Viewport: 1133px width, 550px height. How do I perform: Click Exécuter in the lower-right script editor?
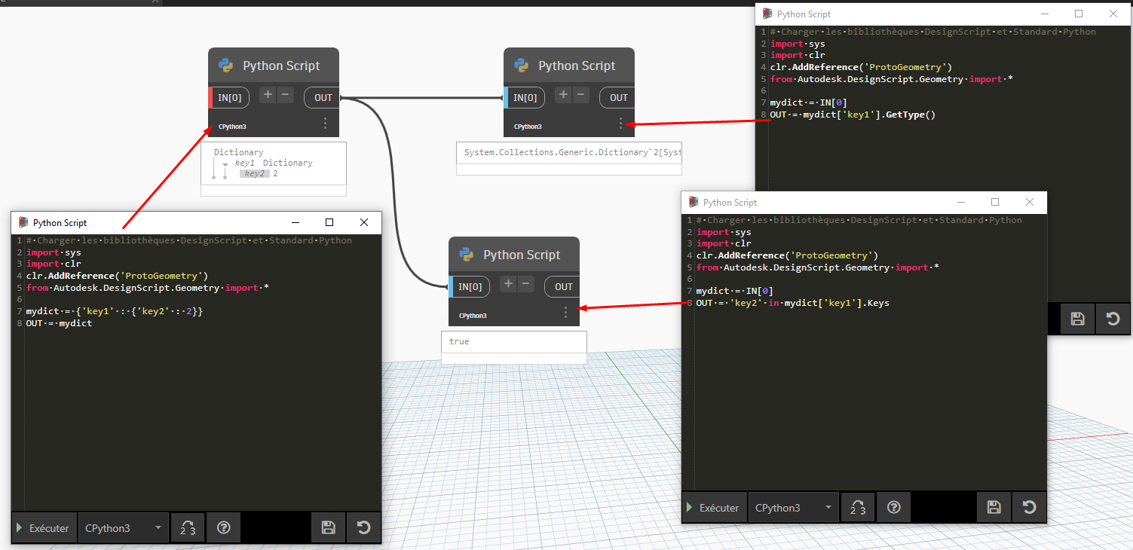coord(714,507)
